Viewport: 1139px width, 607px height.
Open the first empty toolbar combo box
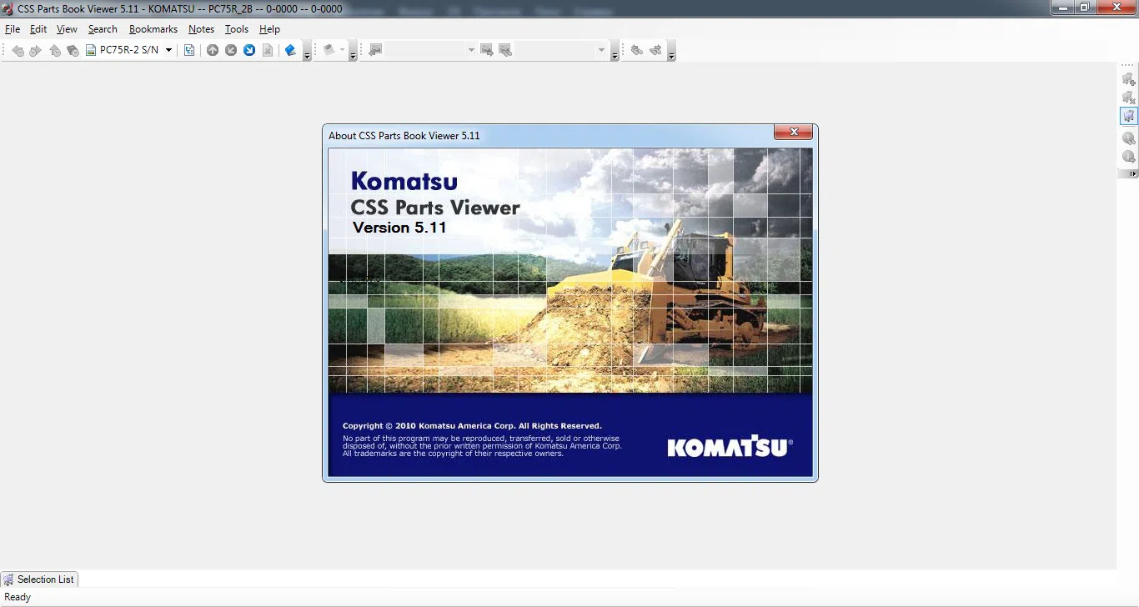click(x=471, y=50)
